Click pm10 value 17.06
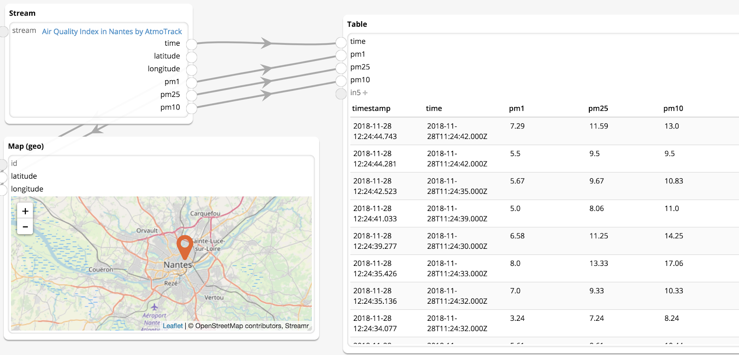The height and width of the screenshot is (355, 739). tap(673, 263)
